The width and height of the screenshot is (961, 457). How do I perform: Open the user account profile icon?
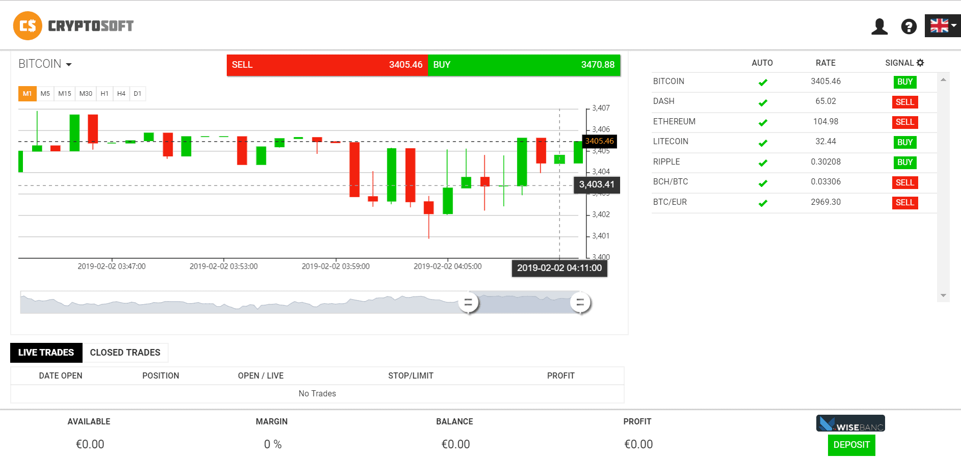(x=879, y=26)
